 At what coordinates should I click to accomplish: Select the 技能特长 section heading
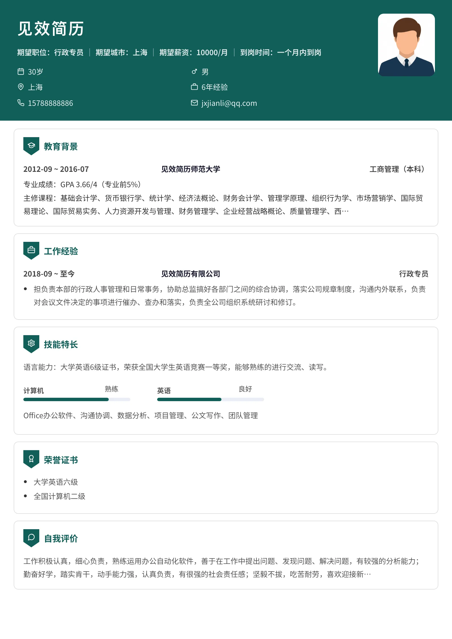pos(61,345)
